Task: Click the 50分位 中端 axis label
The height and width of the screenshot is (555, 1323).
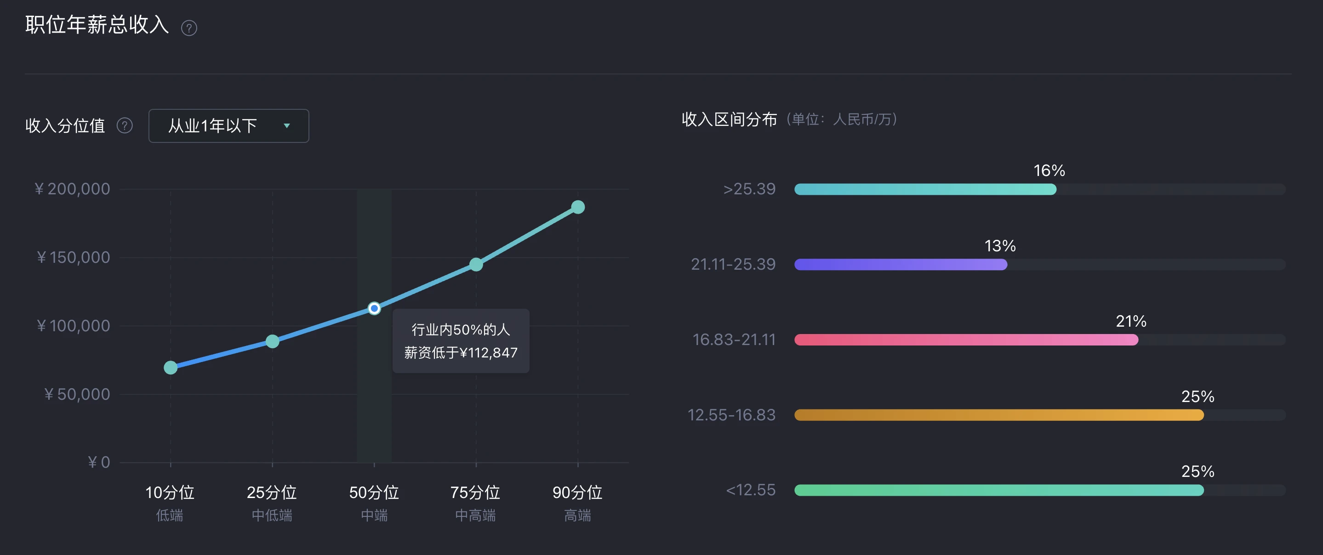Action: [374, 503]
